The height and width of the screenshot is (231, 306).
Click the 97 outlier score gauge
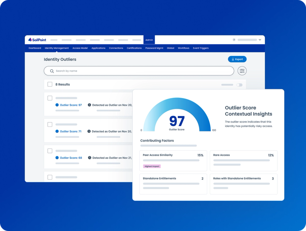tap(177, 115)
